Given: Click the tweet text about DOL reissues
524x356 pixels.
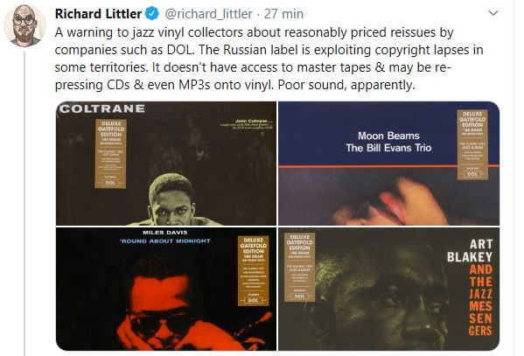Looking at the screenshot, I should 269,59.
